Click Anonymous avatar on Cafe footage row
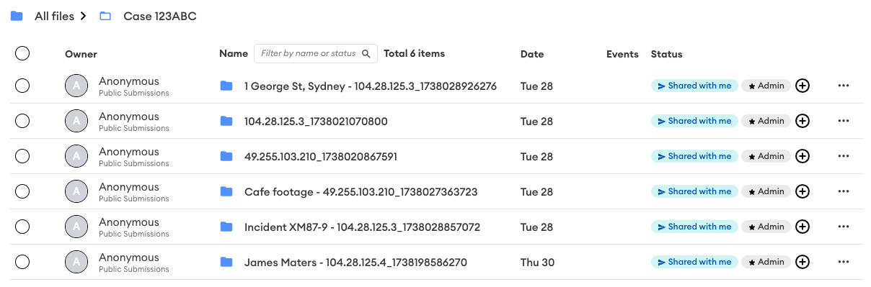This screenshot has width=871, height=287. (76, 192)
